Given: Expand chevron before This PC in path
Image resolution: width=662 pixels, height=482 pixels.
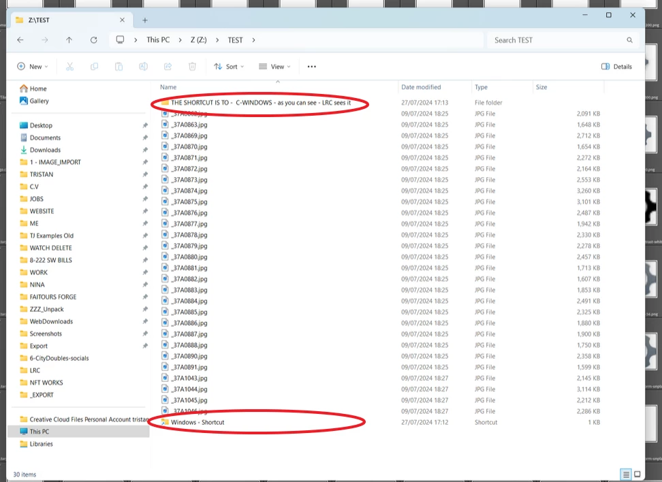Looking at the screenshot, I should (136, 40).
